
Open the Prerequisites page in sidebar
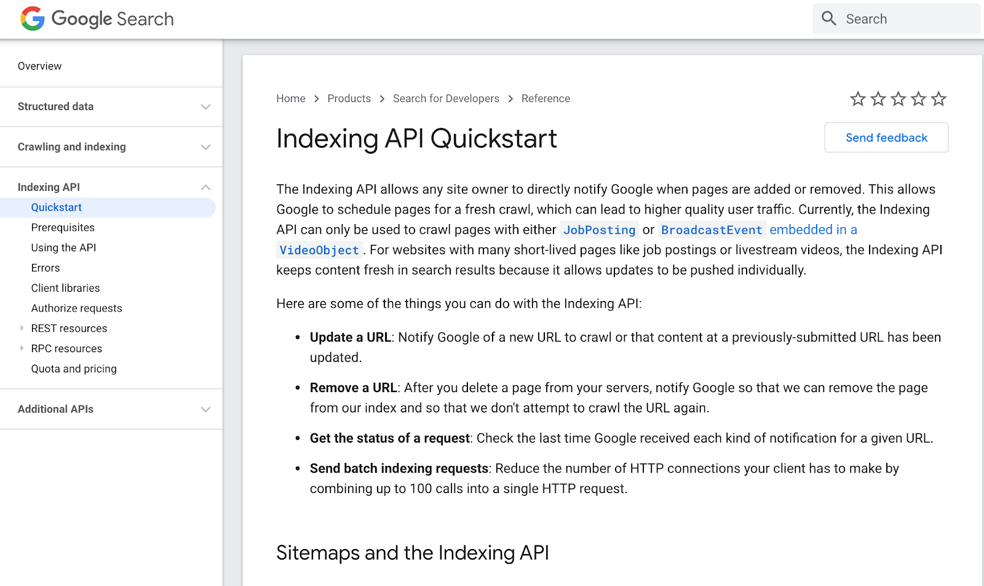[63, 228]
